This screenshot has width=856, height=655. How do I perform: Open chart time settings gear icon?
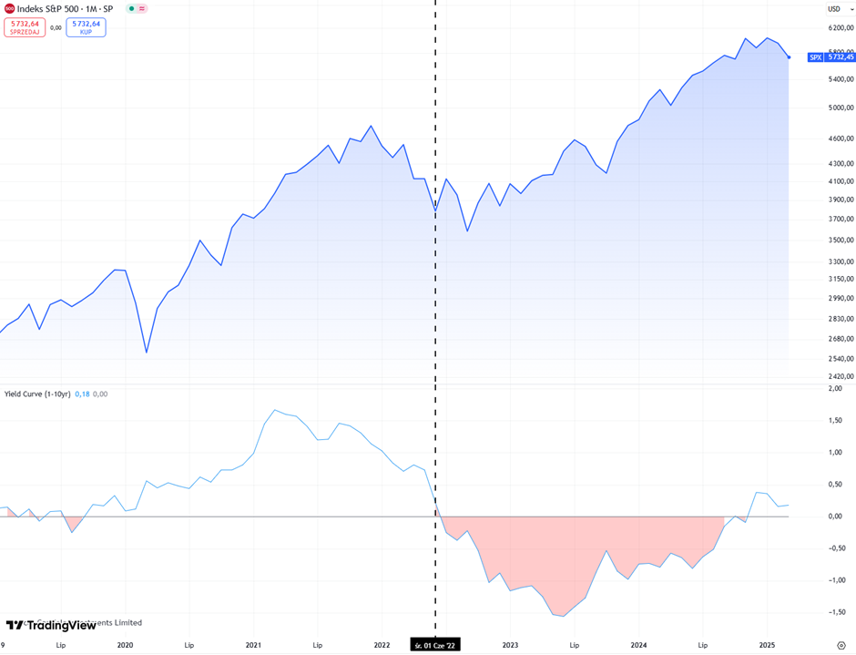[841, 645]
